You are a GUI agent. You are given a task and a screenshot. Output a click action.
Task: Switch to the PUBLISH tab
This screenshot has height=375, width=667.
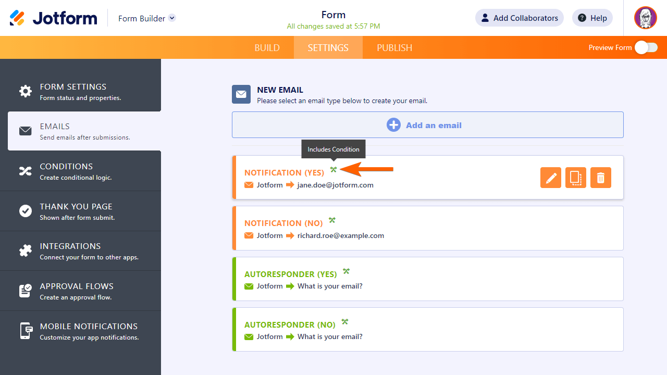click(x=394, y=47)
